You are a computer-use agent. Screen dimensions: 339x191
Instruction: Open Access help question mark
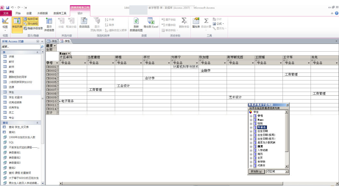pyautogui.click(x=337, y=13)
